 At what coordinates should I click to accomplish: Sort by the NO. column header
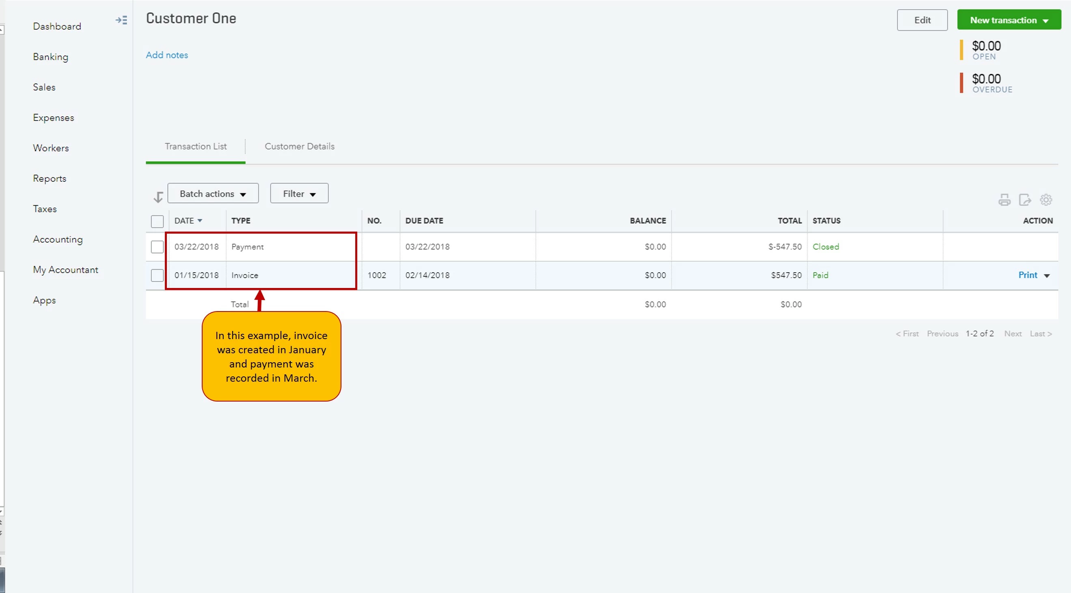374,221
